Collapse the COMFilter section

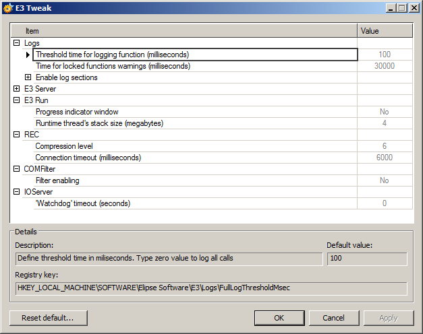tap(17, 169)
